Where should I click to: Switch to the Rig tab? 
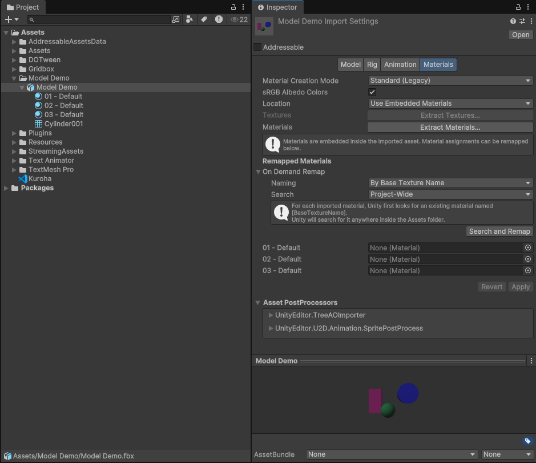pos(372,65)
